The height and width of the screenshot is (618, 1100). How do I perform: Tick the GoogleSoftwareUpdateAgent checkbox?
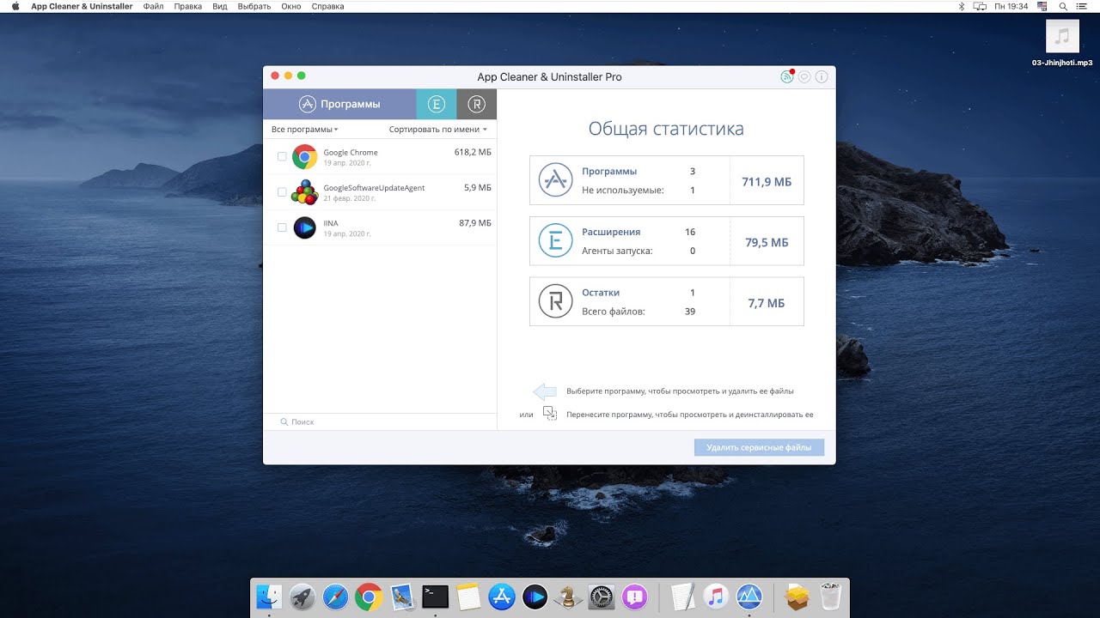coord(282,192)
